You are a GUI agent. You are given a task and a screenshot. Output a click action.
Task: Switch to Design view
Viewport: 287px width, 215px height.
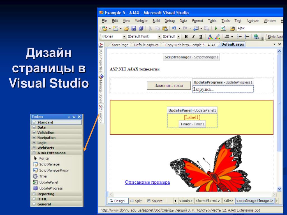pos(118,201)
